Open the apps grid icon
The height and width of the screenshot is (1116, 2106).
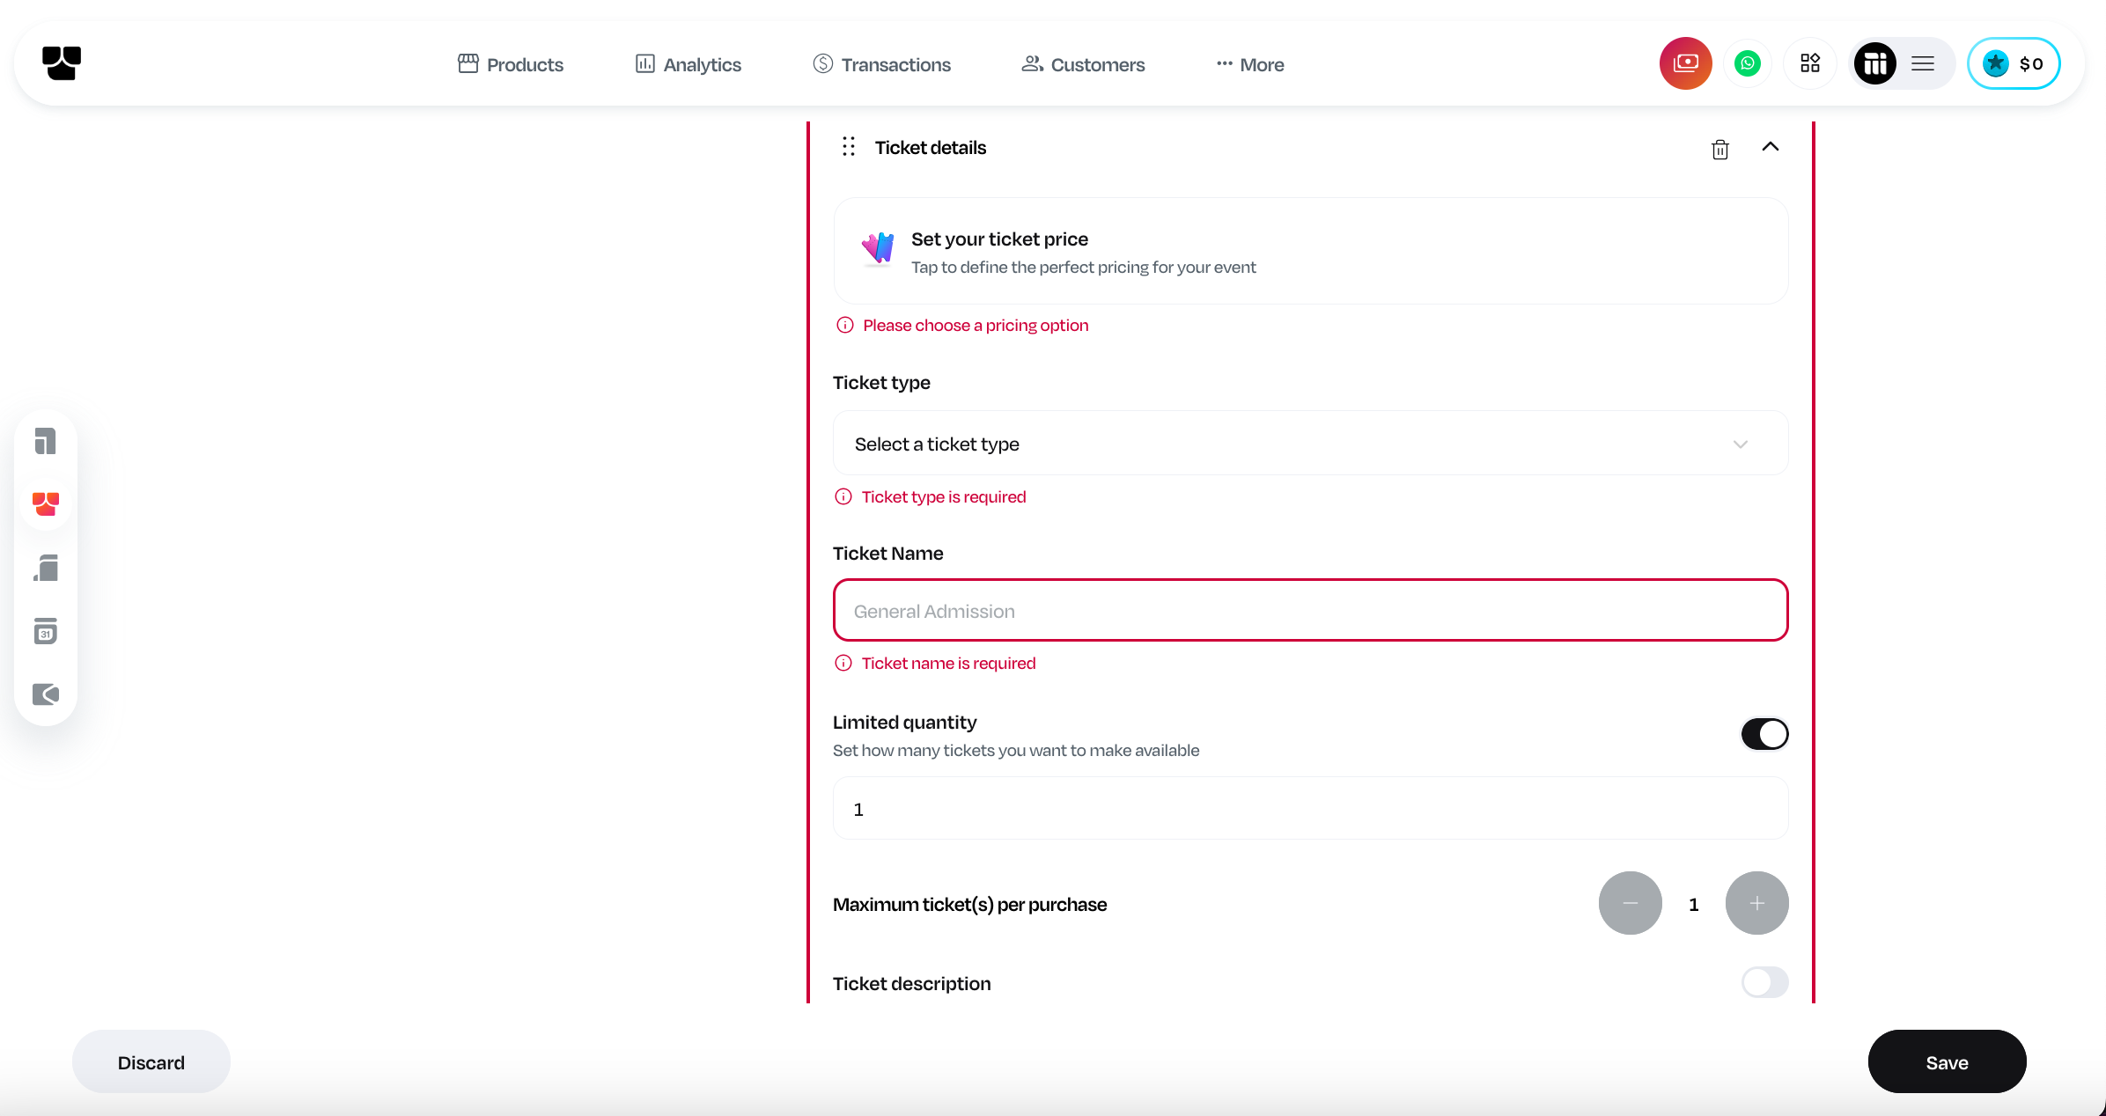[1810, 63]
